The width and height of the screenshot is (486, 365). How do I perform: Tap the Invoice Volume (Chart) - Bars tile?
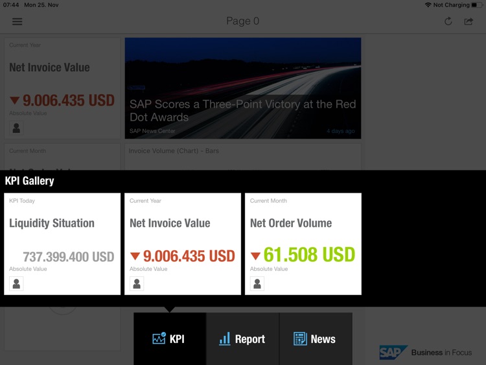tap(243, 157)
